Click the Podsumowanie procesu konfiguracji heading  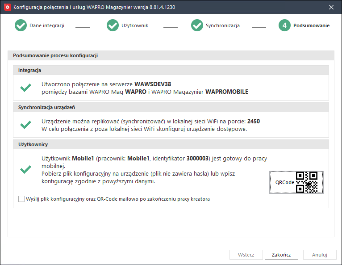55,55
